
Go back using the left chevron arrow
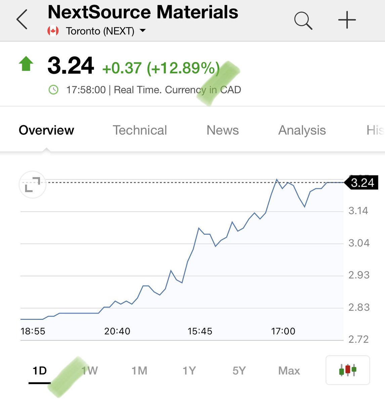[22, 19]
